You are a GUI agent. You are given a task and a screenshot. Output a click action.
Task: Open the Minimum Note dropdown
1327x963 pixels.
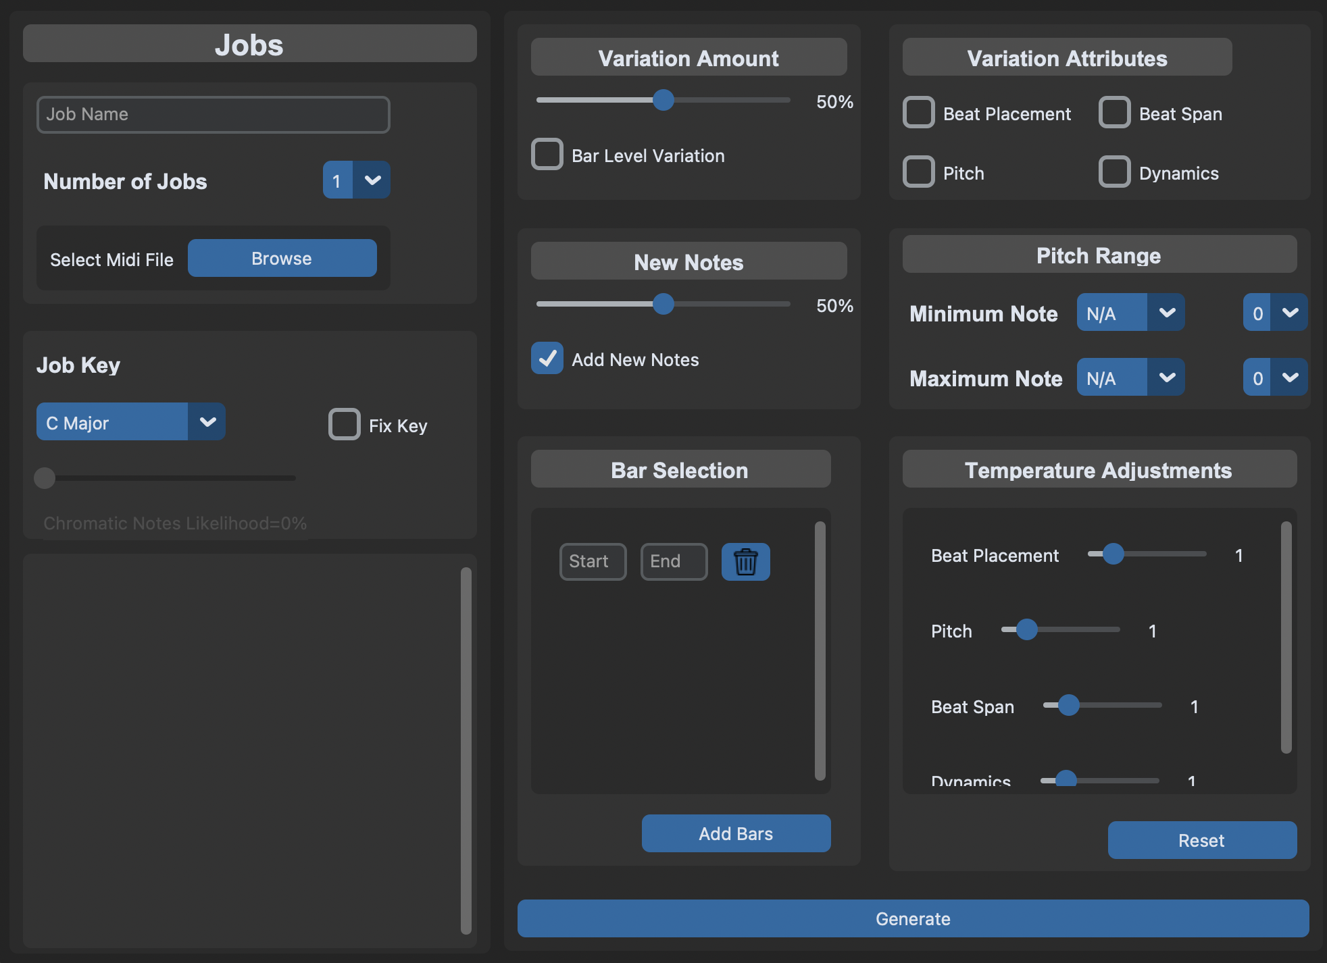click(1129, 313)
